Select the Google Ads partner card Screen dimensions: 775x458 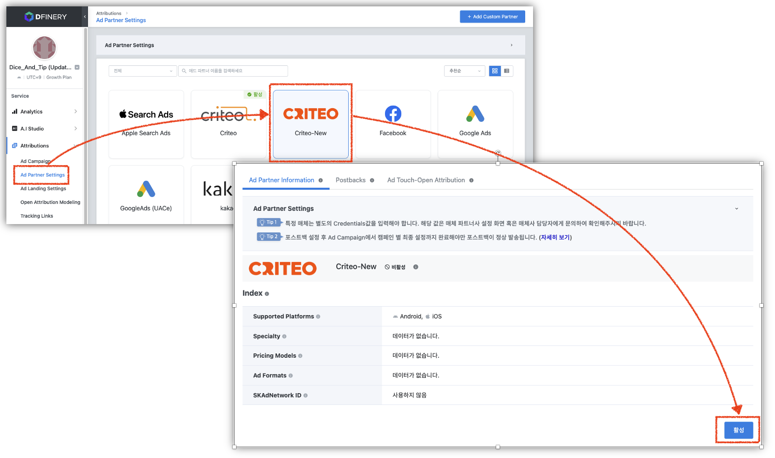point(475,124)
